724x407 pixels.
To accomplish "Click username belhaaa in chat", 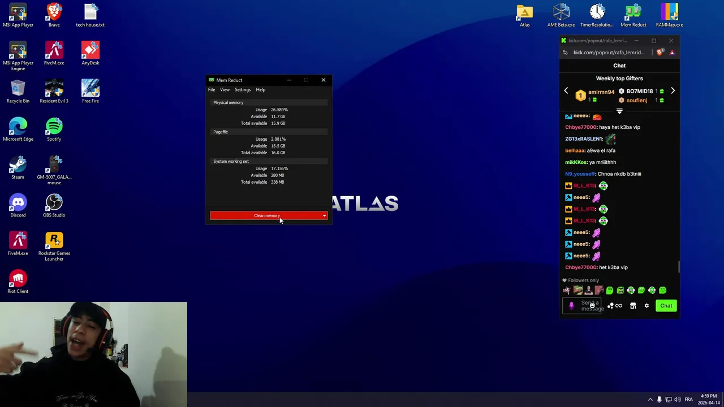I will pos(575,150).
